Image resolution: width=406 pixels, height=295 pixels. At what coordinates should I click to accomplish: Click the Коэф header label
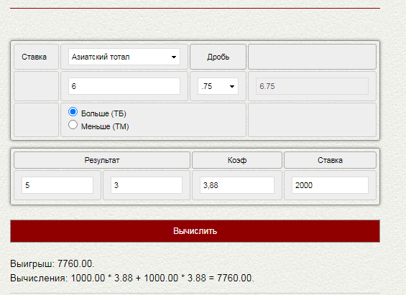point(237,160)
